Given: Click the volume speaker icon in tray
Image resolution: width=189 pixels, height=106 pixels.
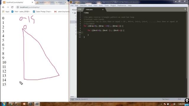Looking at the screenshot, I should pyautogui.click(x=175, y=104).
